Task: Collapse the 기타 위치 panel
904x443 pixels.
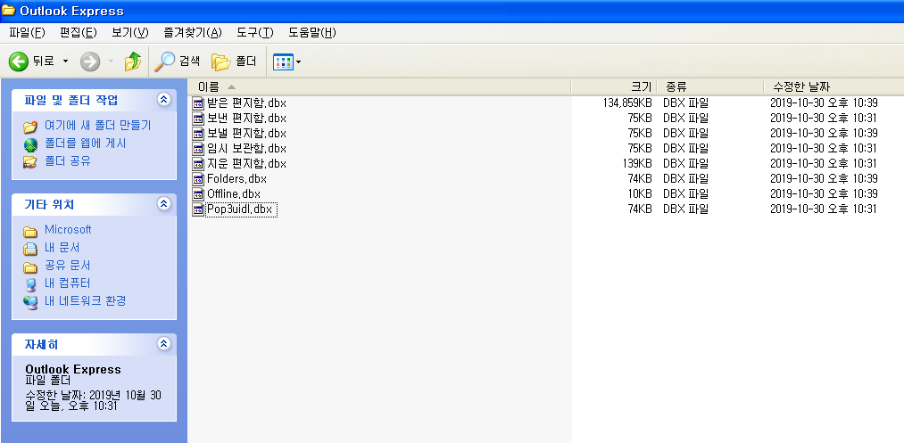Action: pyautogui.click(x=163, y=204)
